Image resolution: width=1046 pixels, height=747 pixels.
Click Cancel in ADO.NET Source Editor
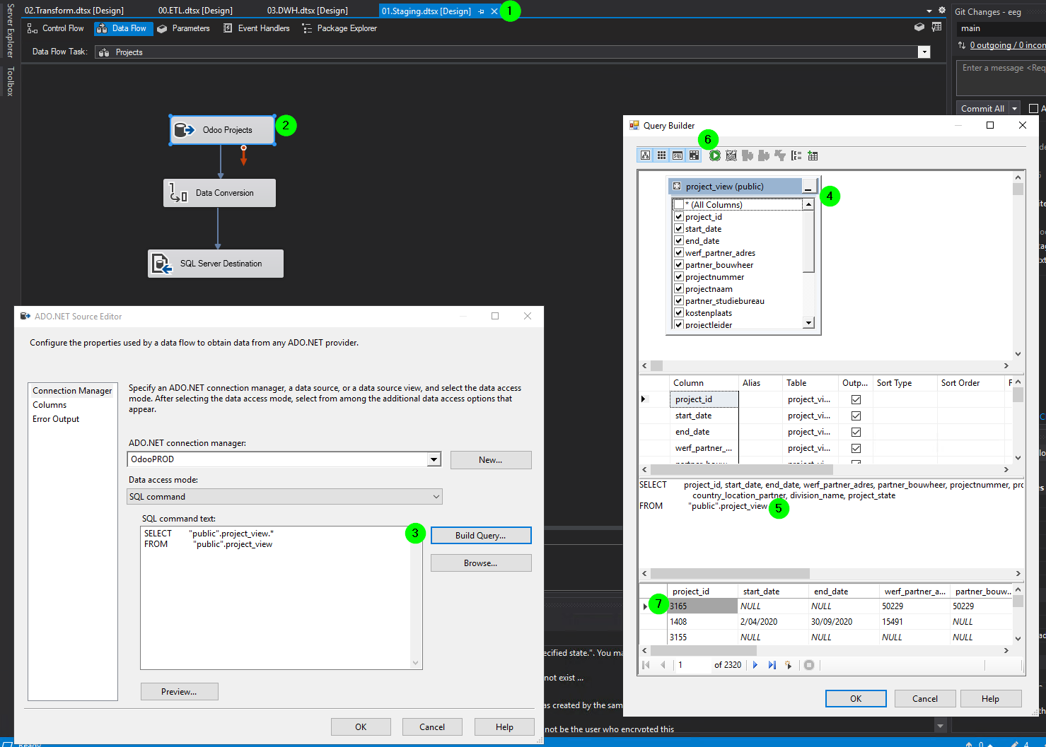pos(432,727)
